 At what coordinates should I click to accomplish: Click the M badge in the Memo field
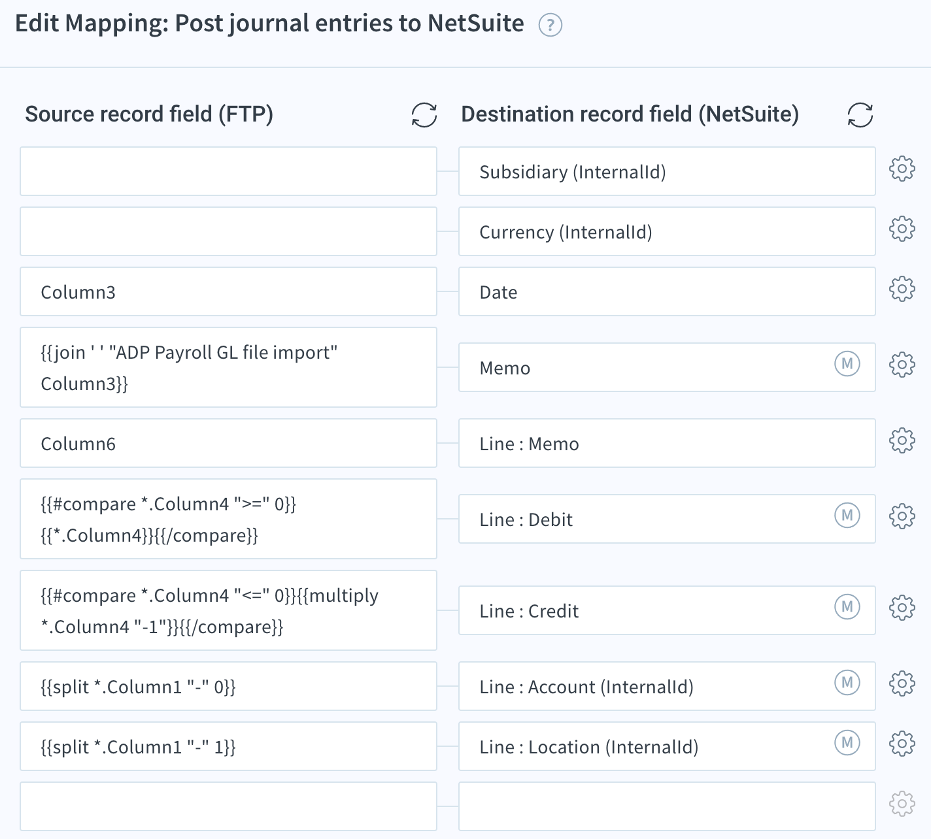[x=847, y=363]
